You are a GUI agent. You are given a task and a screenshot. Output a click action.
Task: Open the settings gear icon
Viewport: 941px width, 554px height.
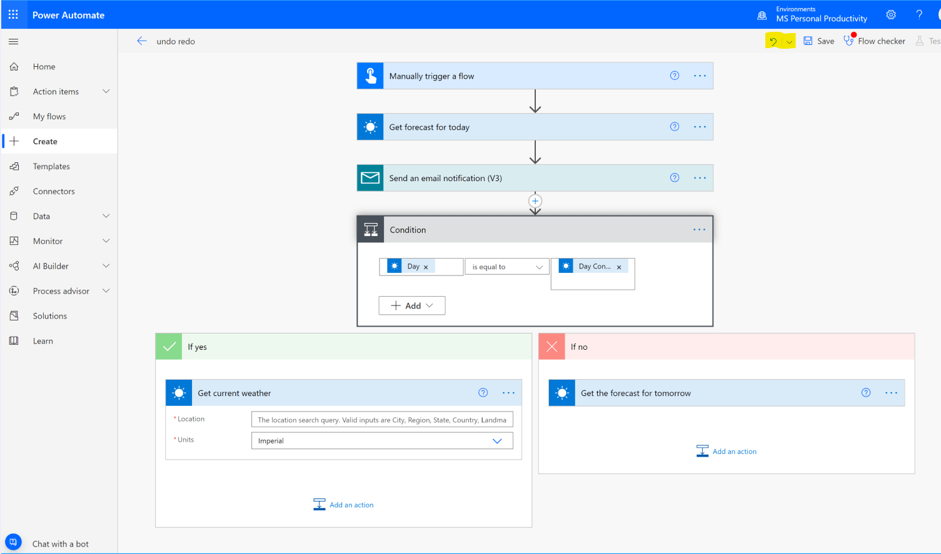[891, 14]
